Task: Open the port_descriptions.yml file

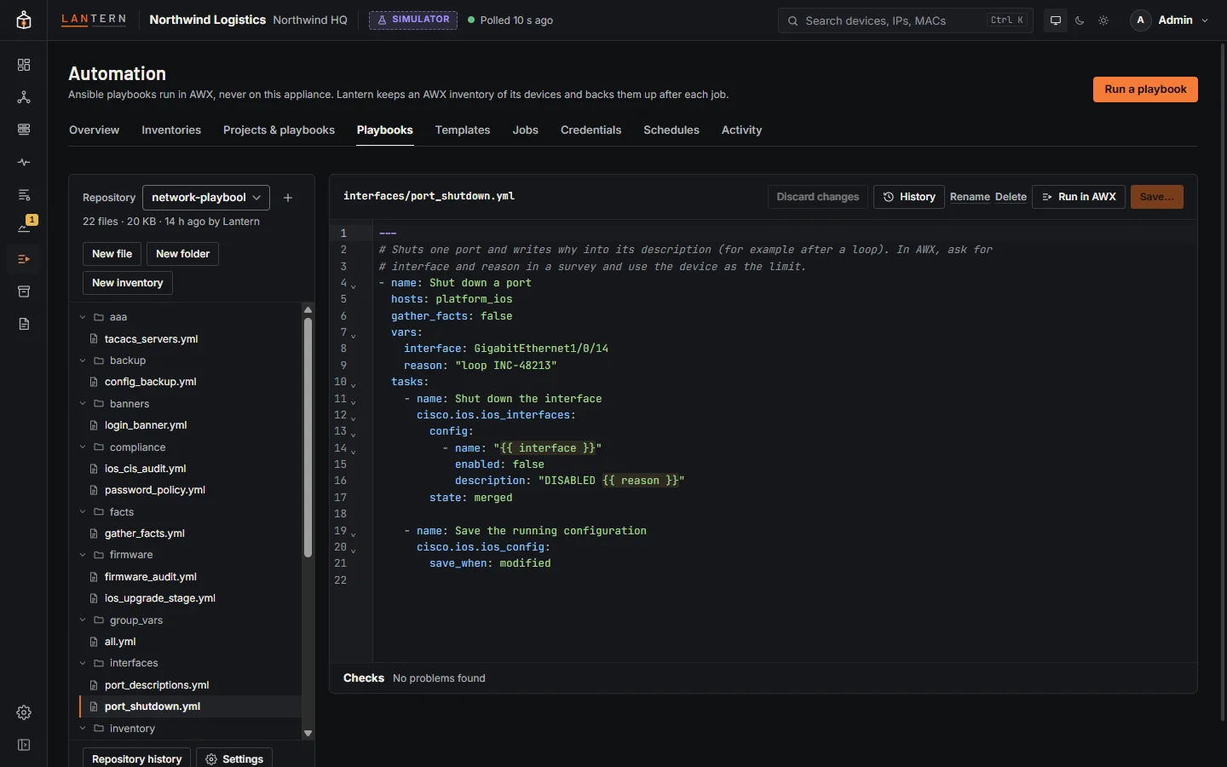Action: coord(157,685)
